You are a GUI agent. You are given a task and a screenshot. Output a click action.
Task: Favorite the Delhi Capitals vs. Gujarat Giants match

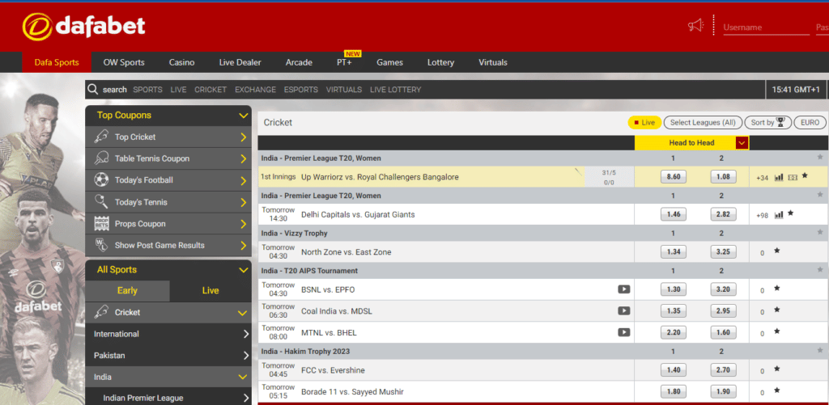(790, 213)
